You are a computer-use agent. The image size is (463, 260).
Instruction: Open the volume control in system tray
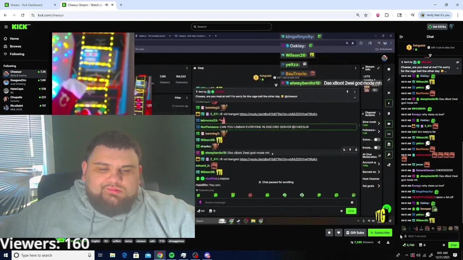[418, 255]
